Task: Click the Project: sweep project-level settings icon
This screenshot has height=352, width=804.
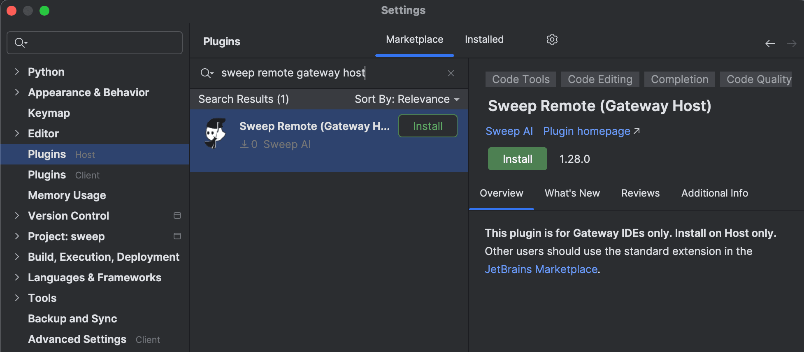Action: pyautogui.click(x=177, y=236)
